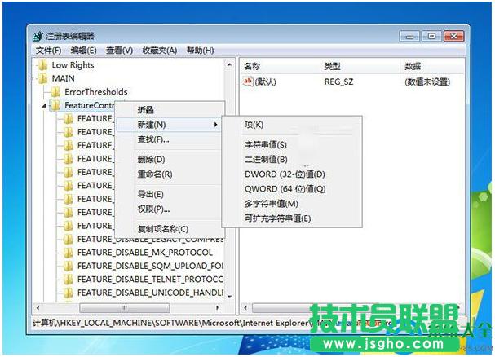The image size is (495, 357).
Task: Click the FEATURE_DISABLE_UNICODE_HANDLE folder icon
Action: click(x=69, y=293)
